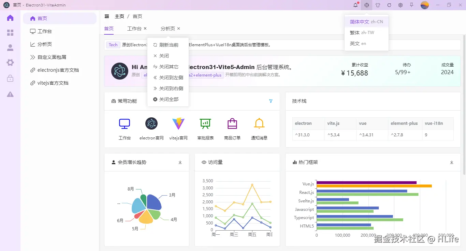Screen dimensions: 466x251
Task: Open notifications bell in title bar
Action: (355, 5)
